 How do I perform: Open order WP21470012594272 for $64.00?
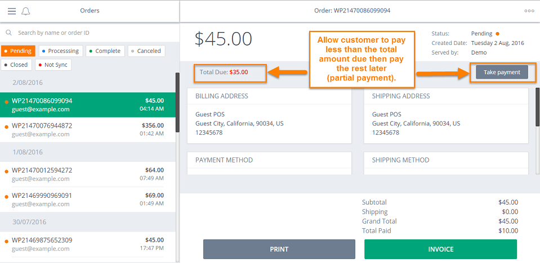click(87, 174)
